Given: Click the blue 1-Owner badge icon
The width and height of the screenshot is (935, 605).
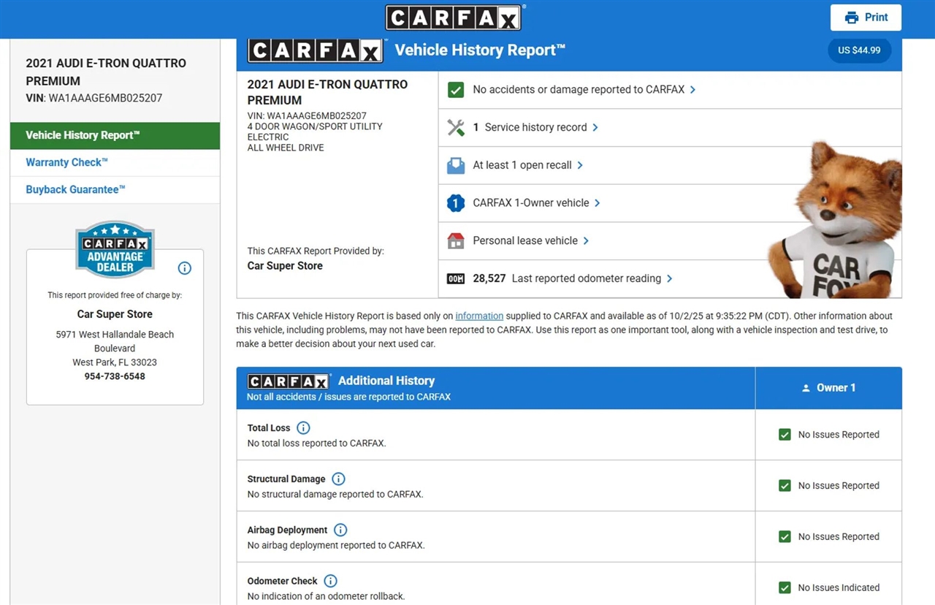Looking at the screenshot, I should click(456, 203).
